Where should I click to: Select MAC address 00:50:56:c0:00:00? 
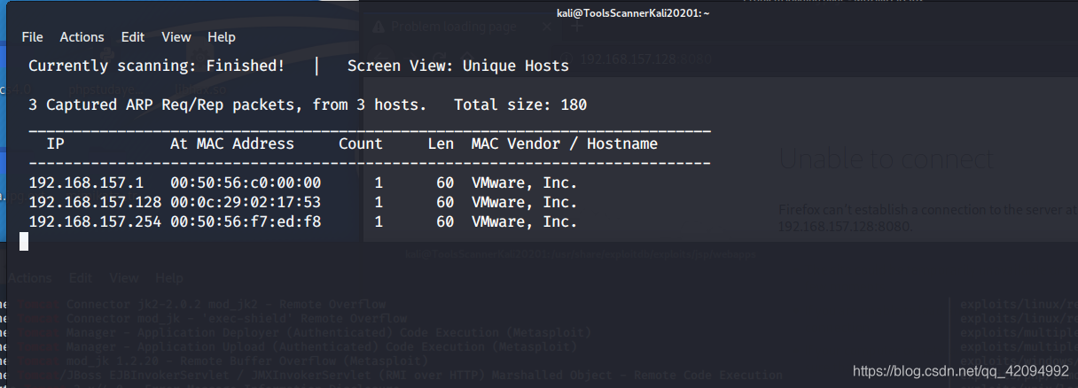coord(246,183)
